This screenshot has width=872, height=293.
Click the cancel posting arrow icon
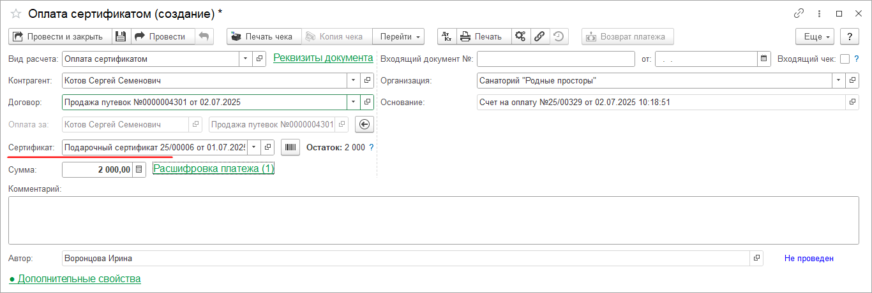tap(204, 37)
